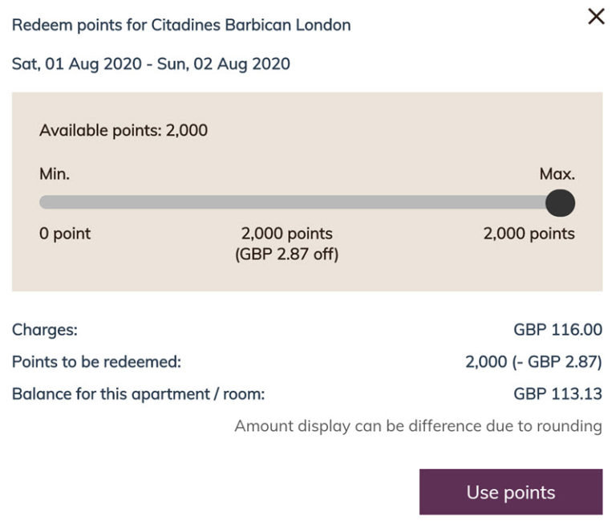Screen dimensions: 616x529
Task: Click the round slider handle at Max
Action: tap(560, 202)
